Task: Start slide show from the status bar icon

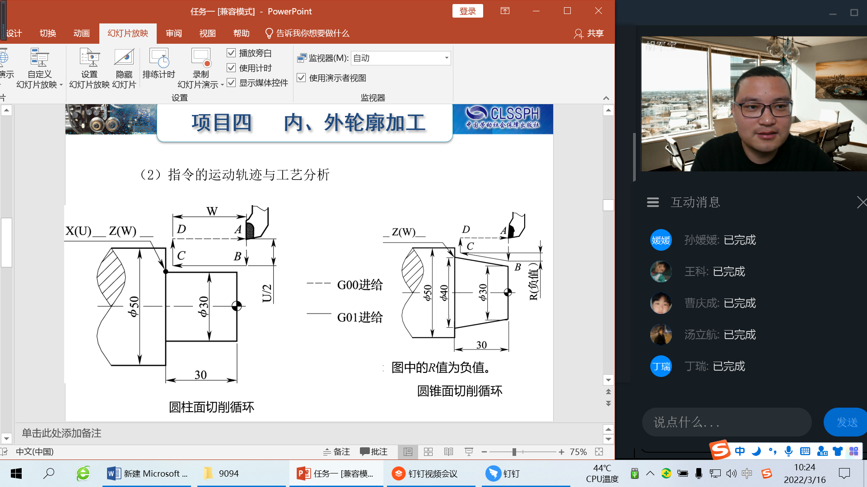Action: [x=469, y=452]
